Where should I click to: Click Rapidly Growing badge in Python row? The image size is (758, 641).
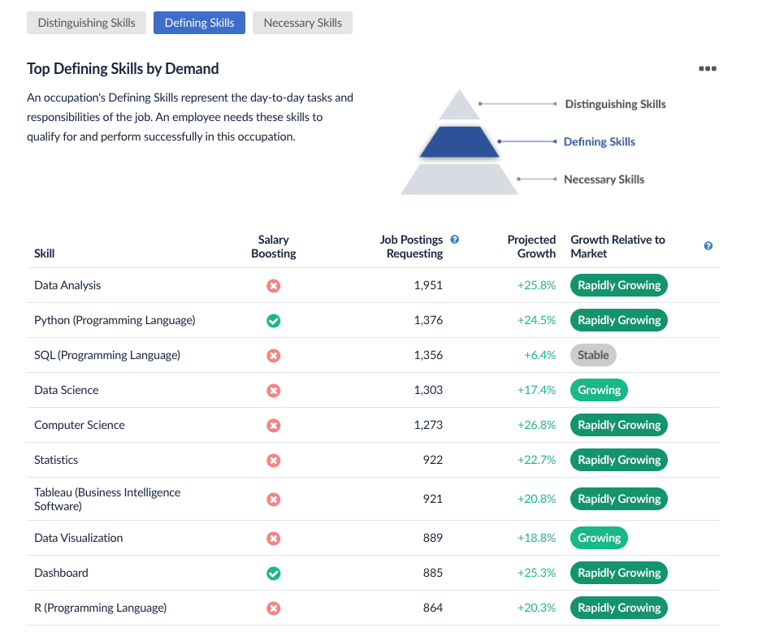coord(619,320)
